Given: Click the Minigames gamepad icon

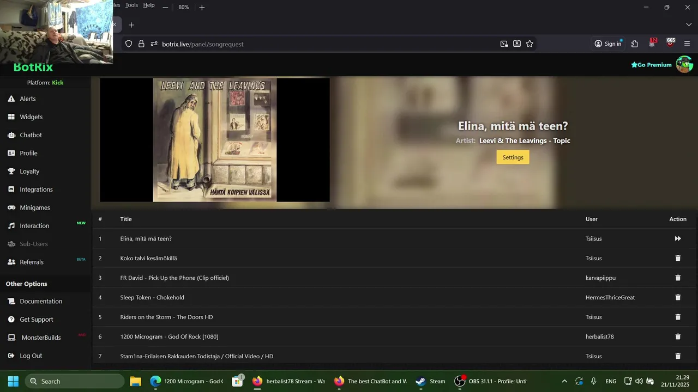Looking at the screenshot, I should click(11, 207).
